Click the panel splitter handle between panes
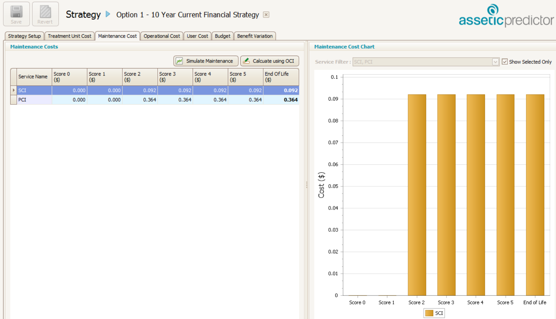556x319 pixels. pos(306,185)
